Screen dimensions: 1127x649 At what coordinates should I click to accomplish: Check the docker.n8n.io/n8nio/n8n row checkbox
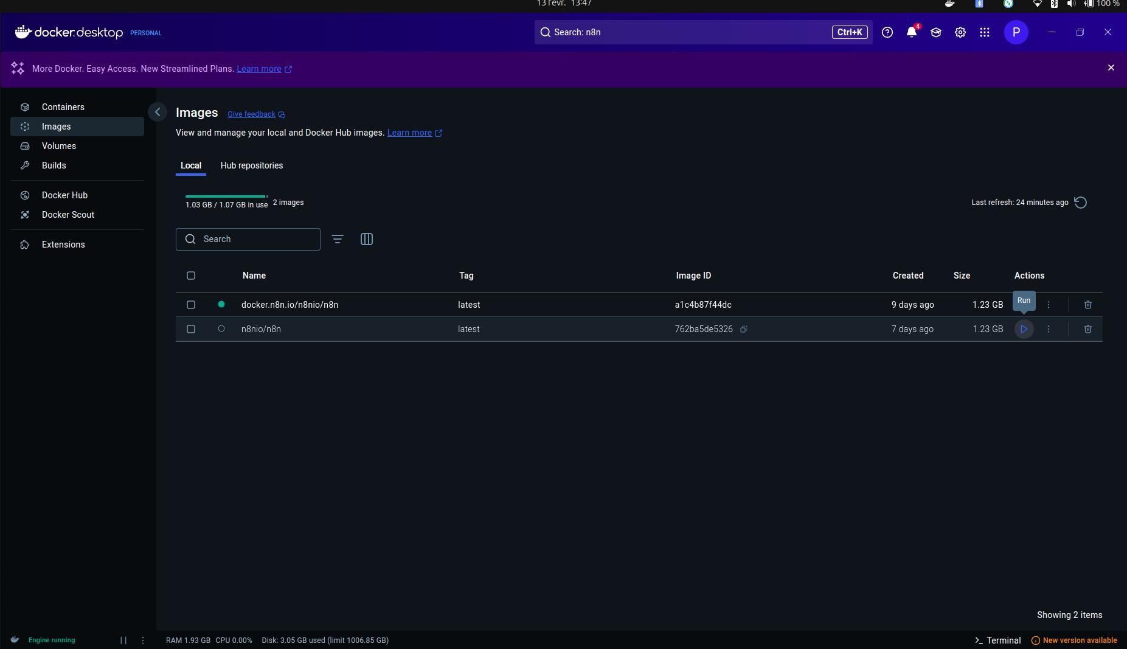tap(191, 305)
